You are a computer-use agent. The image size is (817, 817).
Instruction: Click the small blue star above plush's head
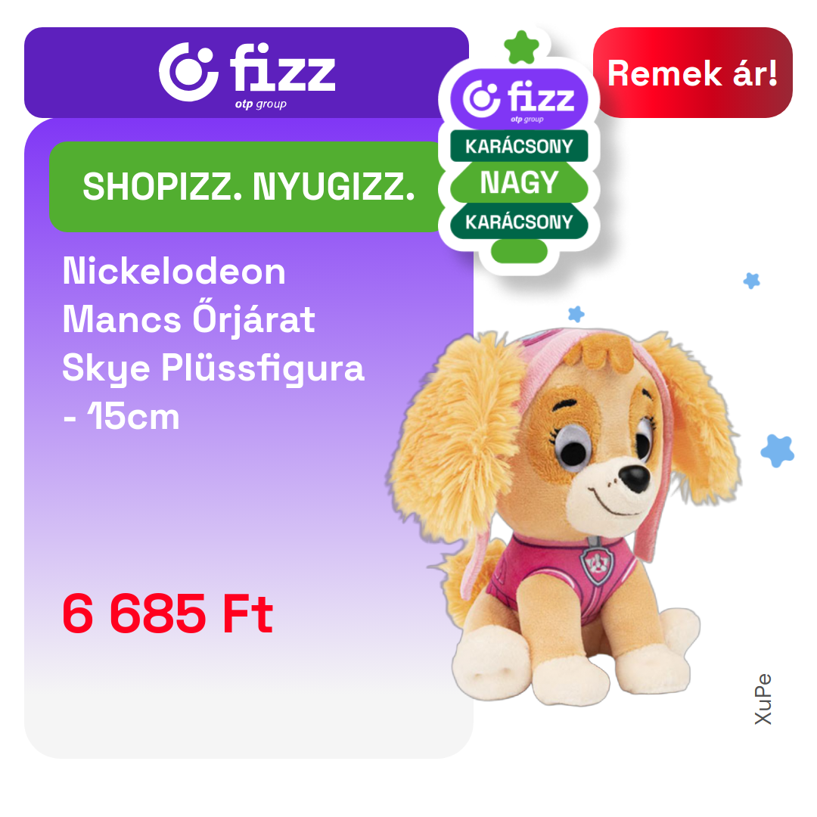[576, 314]
